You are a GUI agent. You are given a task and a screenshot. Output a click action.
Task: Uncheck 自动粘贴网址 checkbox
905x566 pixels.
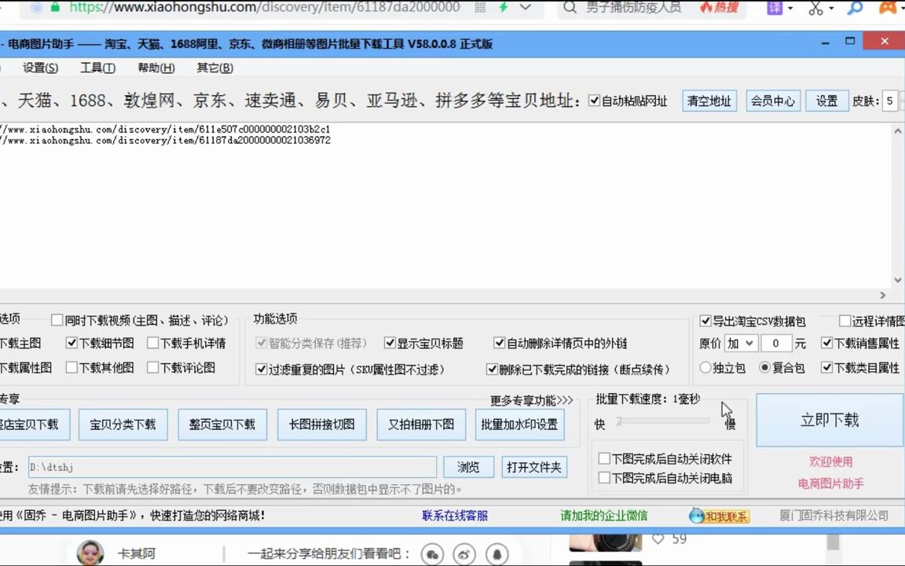tap(595, 100)
